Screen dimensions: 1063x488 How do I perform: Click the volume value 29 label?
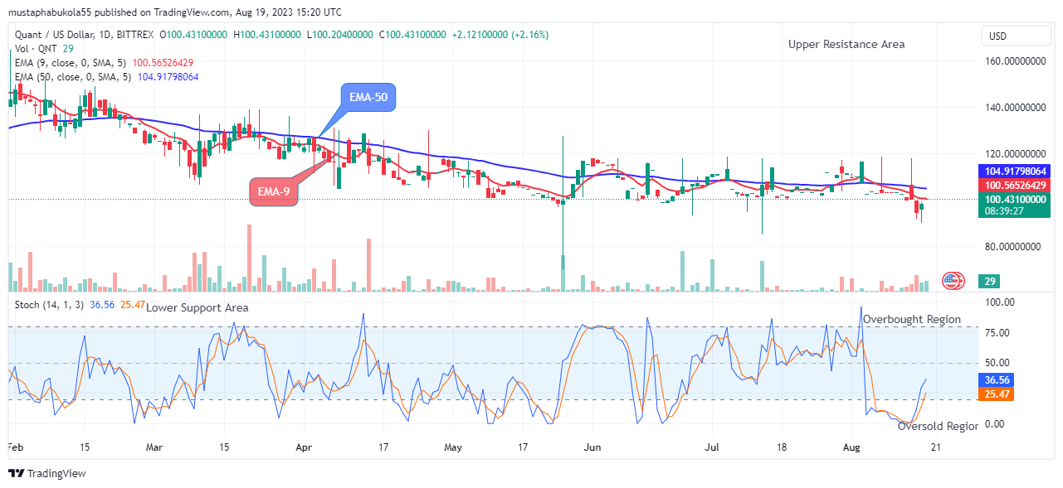pyautogui.click(x=989, y=282)
